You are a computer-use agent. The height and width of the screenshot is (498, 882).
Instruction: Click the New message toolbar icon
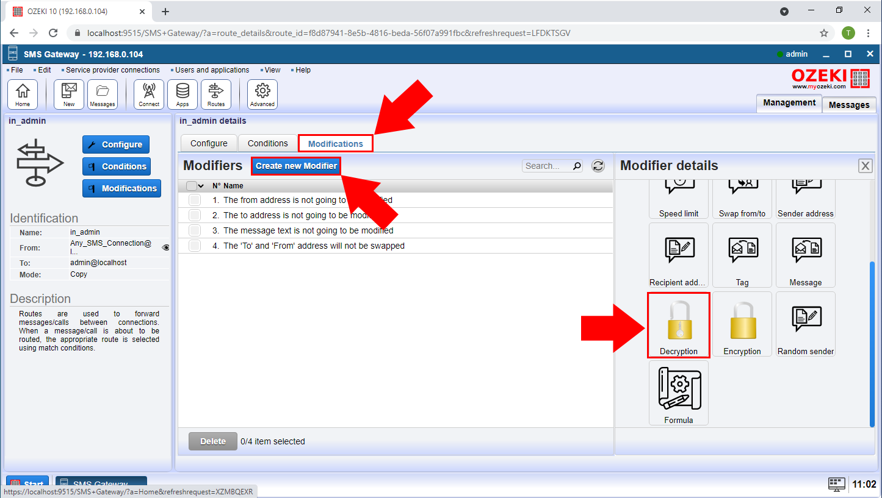pos(69,94)
